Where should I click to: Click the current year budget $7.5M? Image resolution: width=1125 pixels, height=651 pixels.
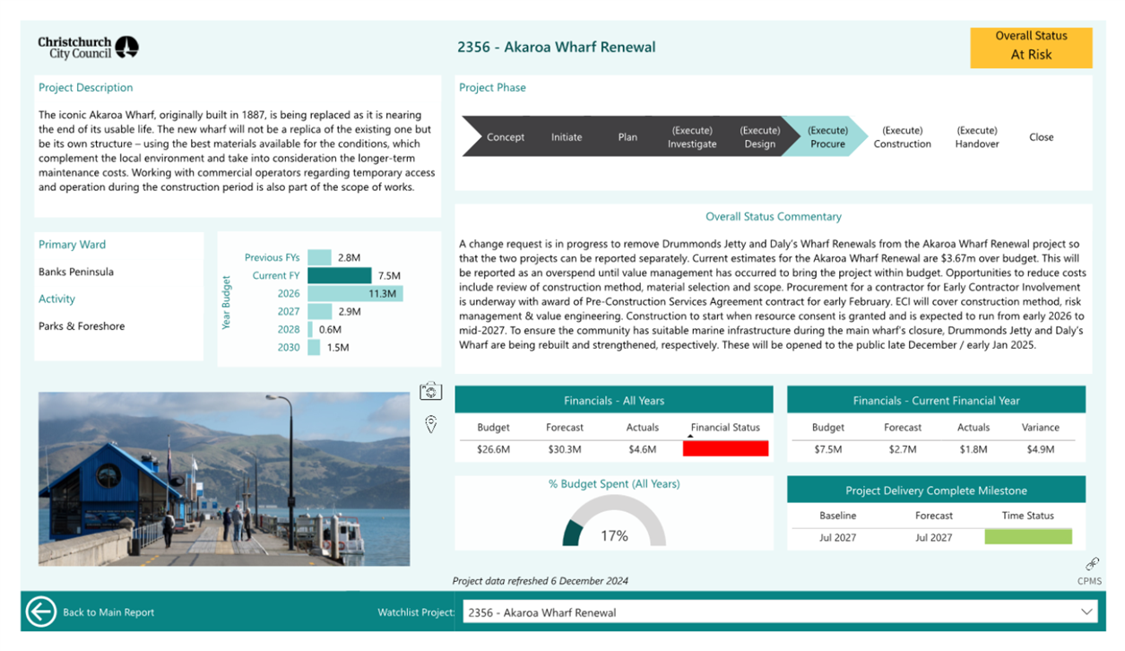[827, 449]
